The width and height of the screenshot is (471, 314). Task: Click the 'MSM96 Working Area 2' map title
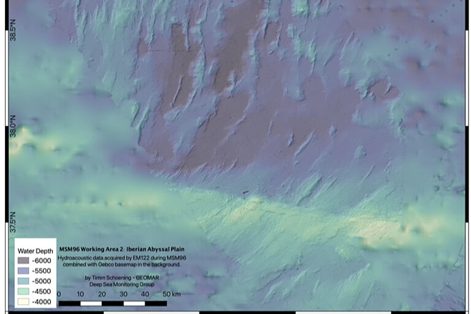tap(121, 249)
